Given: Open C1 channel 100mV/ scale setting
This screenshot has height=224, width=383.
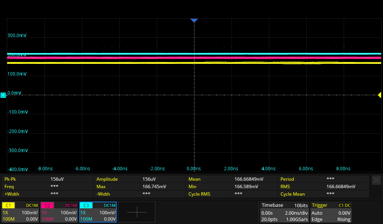Looking at the screenshot, I should coord(30,212).
